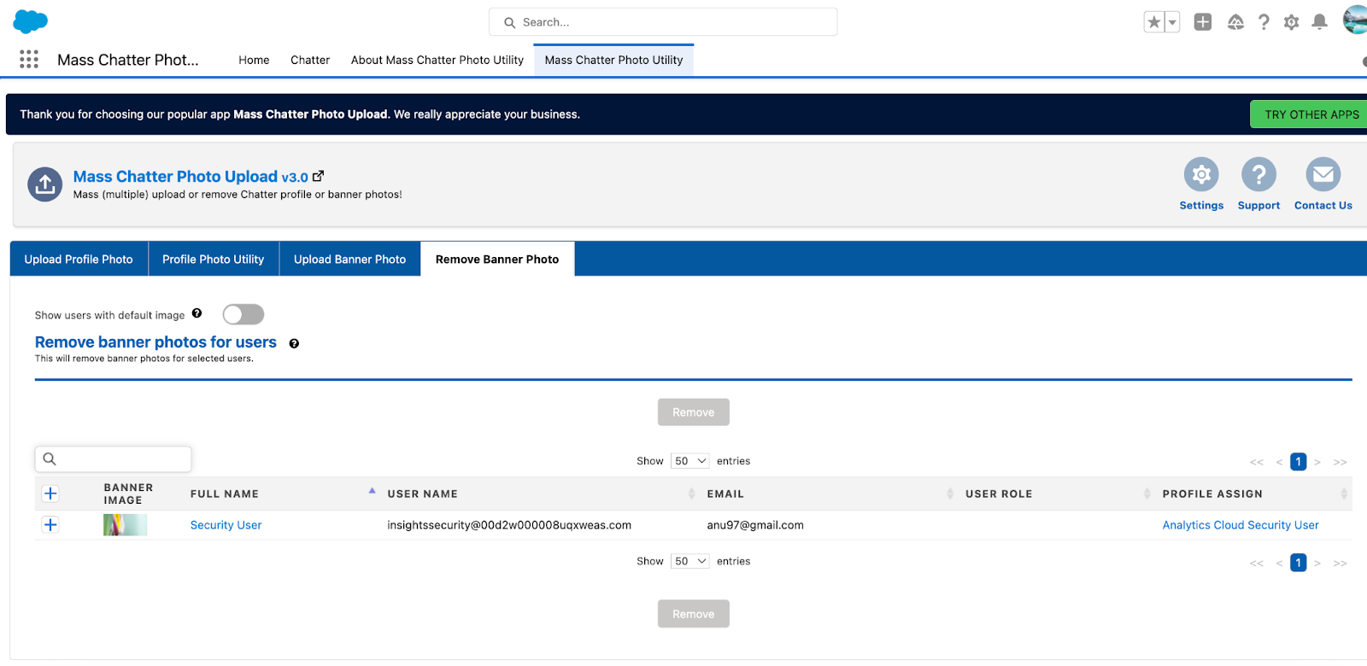Open the Settings gear circle icon
Viewport: 1367px width, 666px height.
[x=1201, y=174]
